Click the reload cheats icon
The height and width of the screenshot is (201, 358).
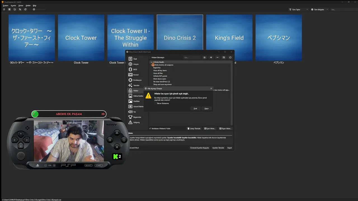230,58
